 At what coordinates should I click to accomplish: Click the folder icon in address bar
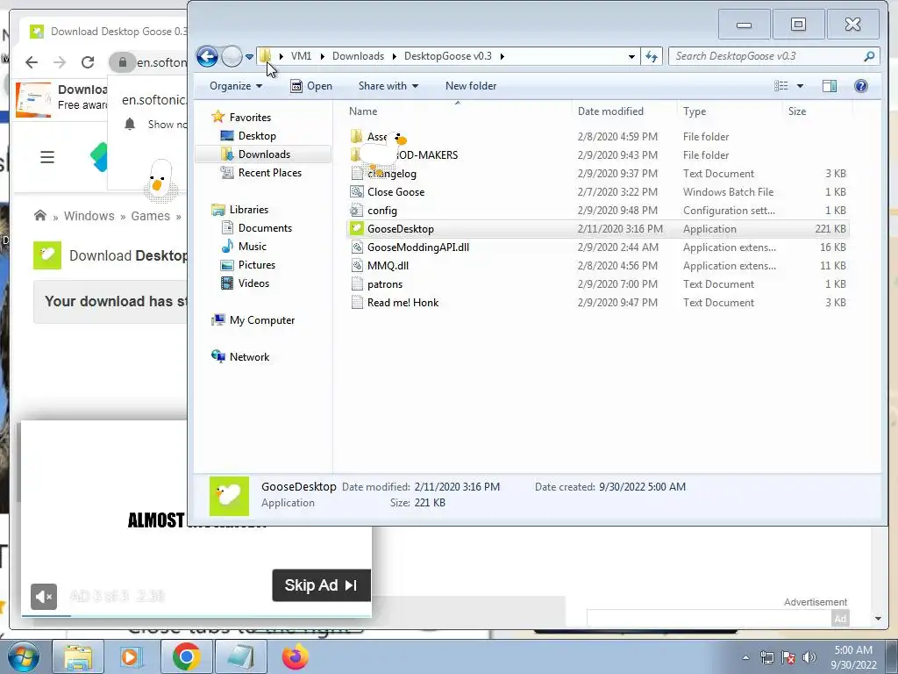265,55
